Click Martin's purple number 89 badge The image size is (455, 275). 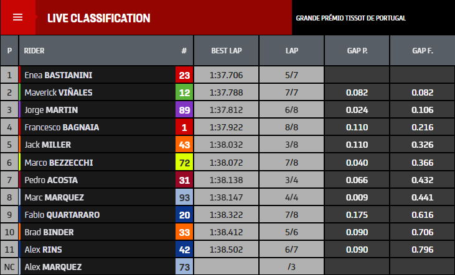tap(184, 110)
